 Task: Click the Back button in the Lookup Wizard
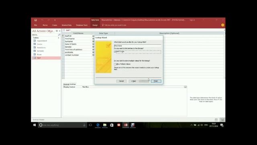click(134, 81)
